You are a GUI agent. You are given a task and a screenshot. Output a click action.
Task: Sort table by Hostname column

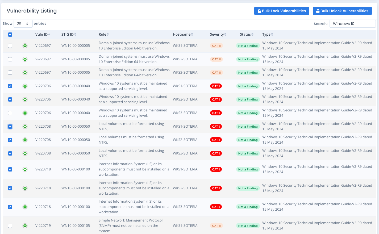coord(183,34)
